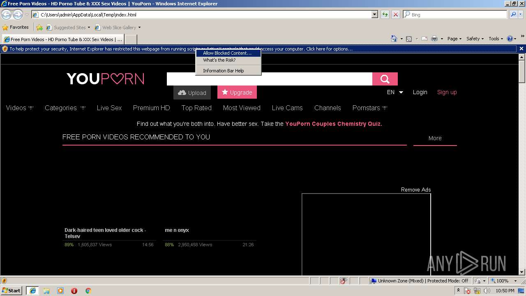Screen dimensions: 526x296
Task: Open the red Opera taskbar icon
Action: [74, 291]
